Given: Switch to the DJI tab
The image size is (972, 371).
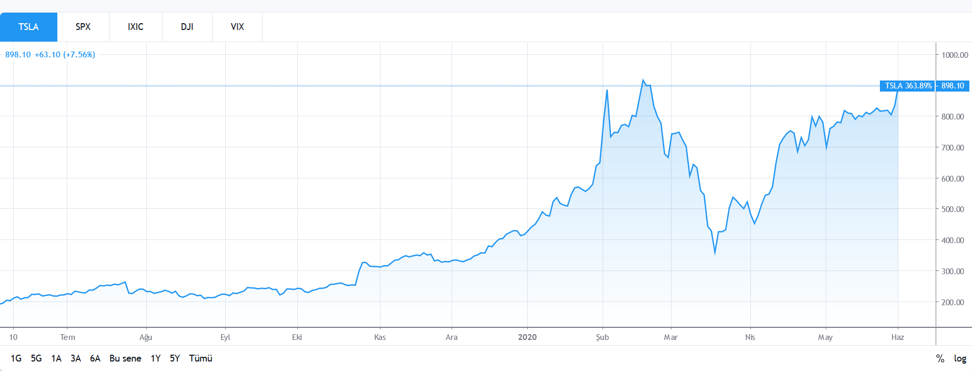Looking at the screenshot, I should click(x=187, y=27).
